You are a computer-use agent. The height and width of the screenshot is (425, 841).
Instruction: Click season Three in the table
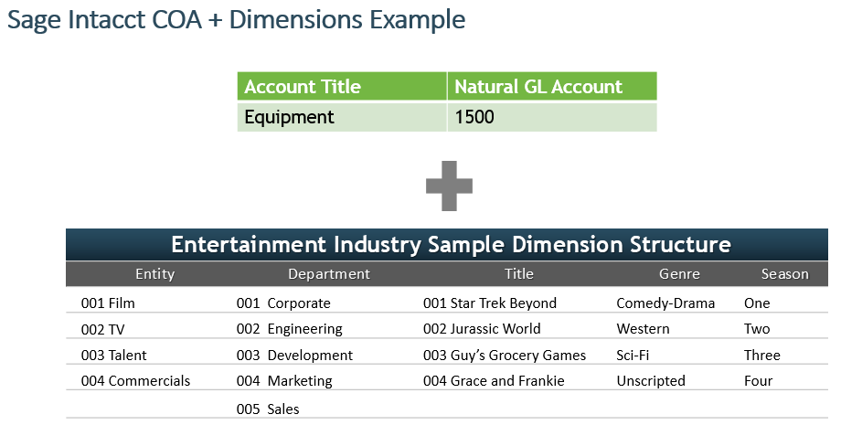tap(761, 356)
